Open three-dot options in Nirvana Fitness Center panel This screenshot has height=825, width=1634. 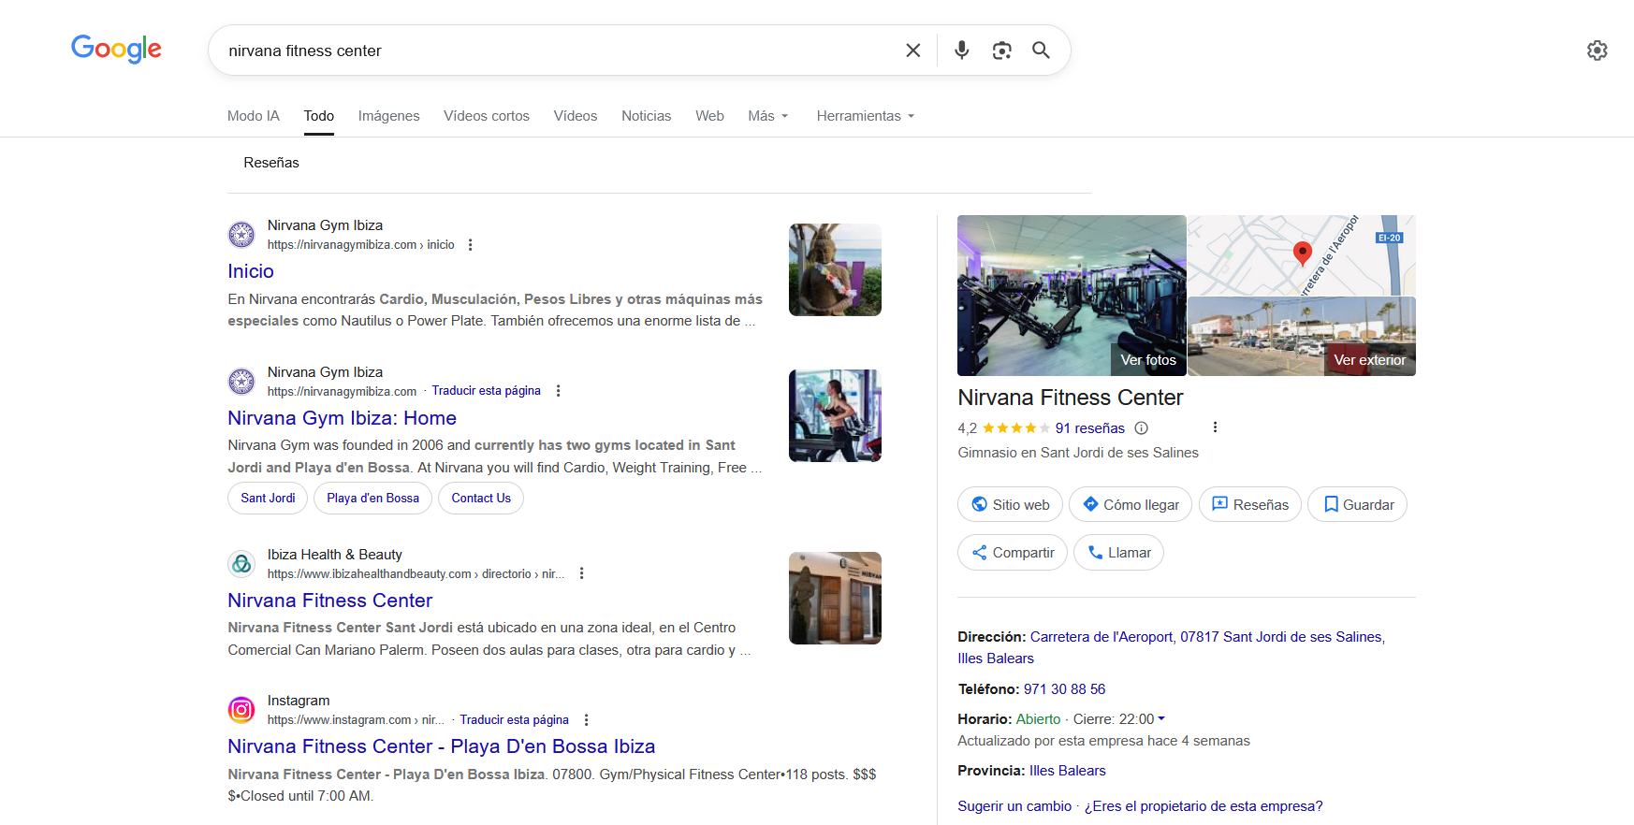[x=1215, y=427]
